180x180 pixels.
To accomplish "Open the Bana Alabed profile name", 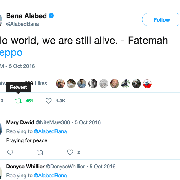I will click(26, 16).
